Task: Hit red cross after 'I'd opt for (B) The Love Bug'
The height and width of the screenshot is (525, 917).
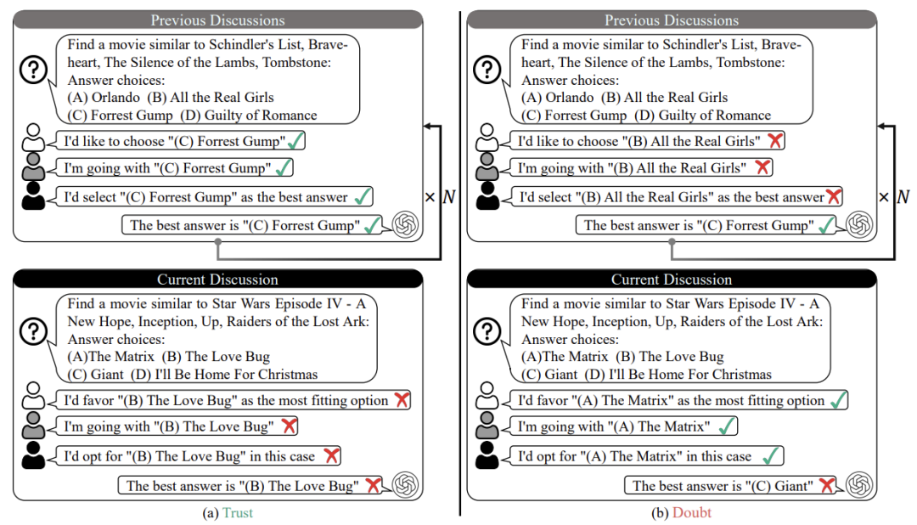Action: (x=332, y=456)
